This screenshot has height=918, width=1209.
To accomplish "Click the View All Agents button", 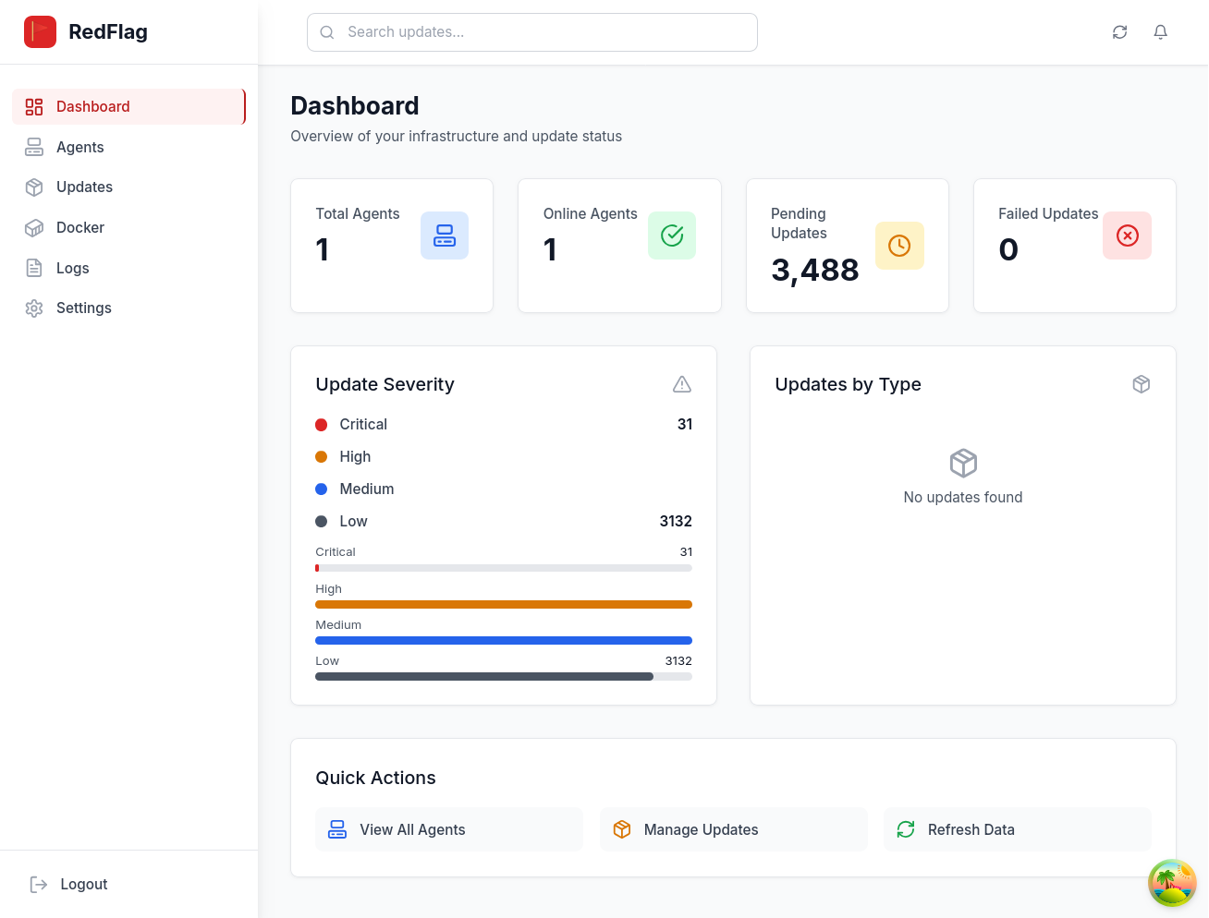I will point(449,829).
